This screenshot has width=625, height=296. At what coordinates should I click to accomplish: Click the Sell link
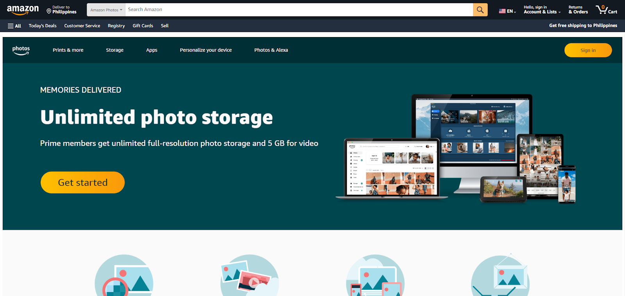click(x=165, y=26)
